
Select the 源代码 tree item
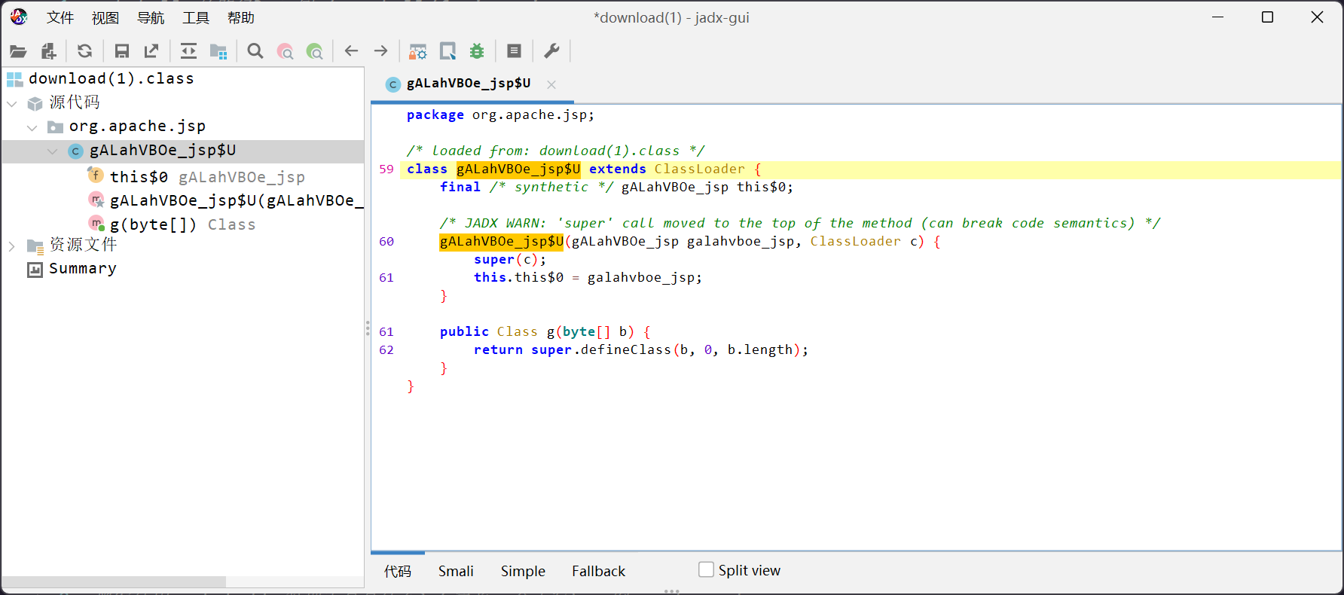(x=74, y=102)
